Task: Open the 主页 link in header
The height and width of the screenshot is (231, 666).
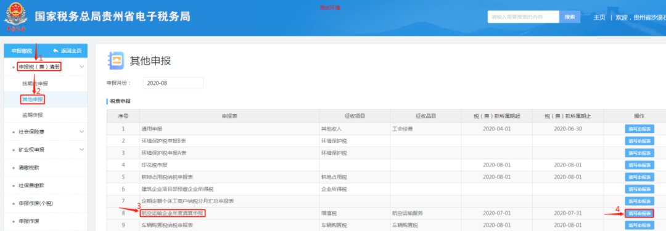Action: (599, 17)
